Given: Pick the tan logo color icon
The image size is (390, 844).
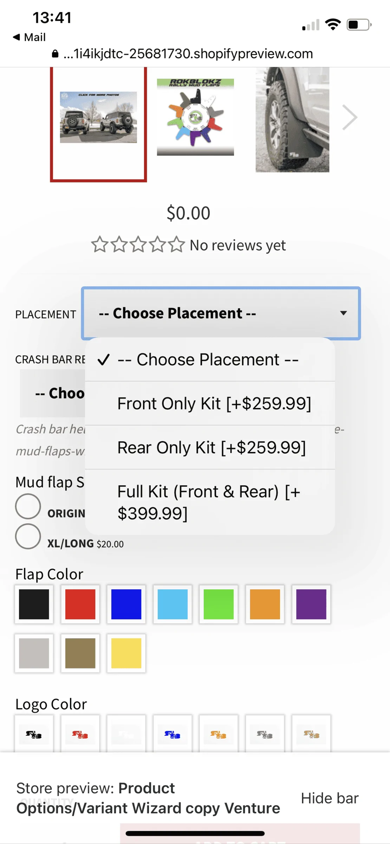Looking at the screenshot, I should point(311,734).
